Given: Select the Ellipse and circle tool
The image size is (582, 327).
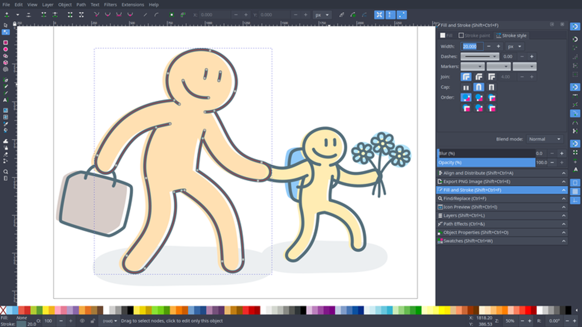Looking at the screenshot, I should tap(5, 49).
